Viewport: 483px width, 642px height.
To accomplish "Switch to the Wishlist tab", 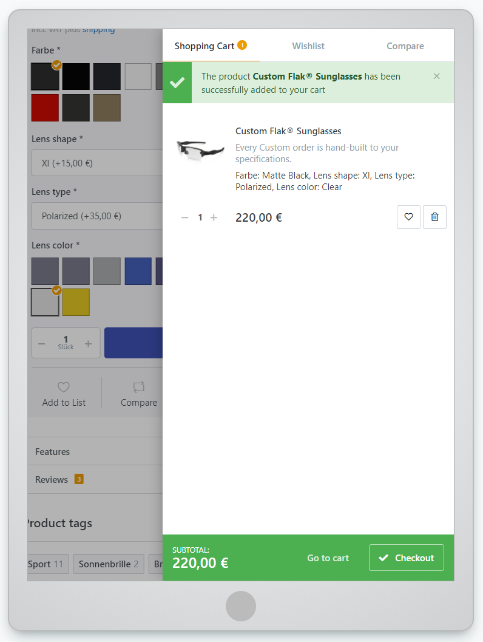I will tap(308, 46).
